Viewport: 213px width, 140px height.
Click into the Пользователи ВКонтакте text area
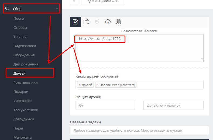(139, 48)
